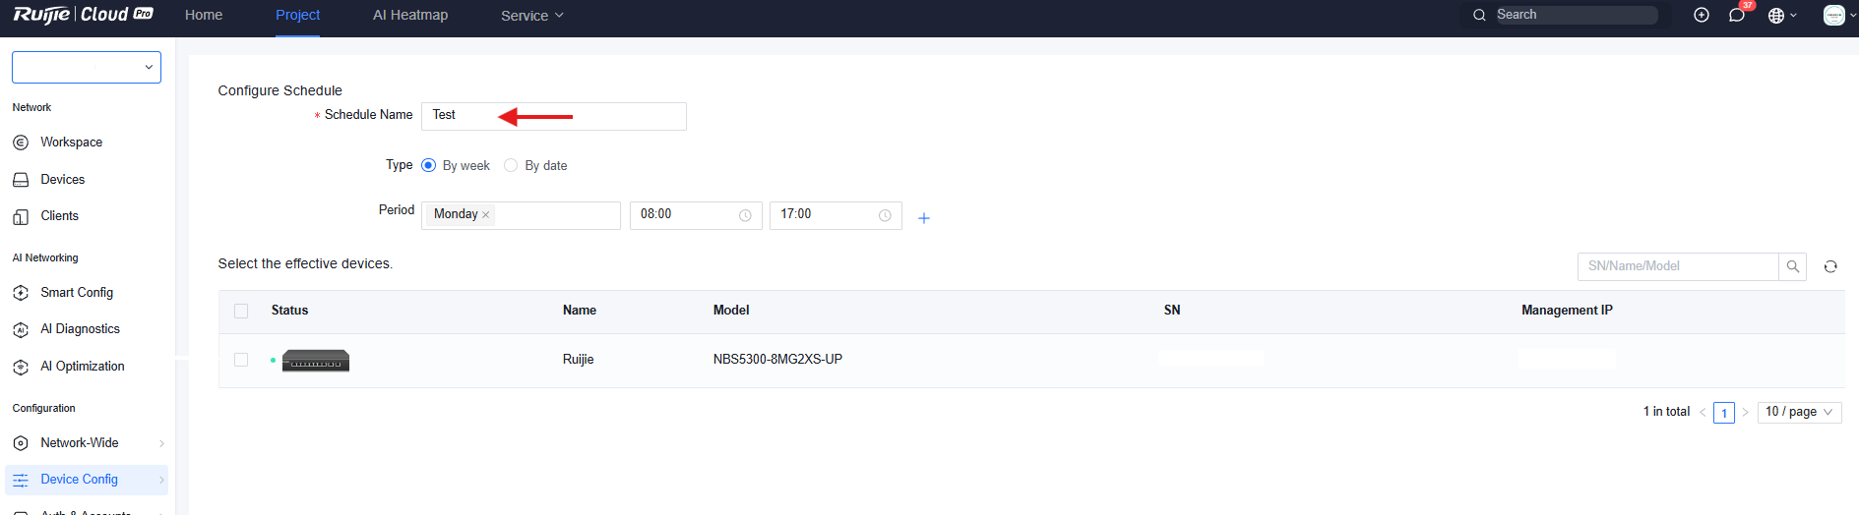Click the device search magnifier icon
This screenshot has width=1859, height=515.
click(x=1792, y=266)
